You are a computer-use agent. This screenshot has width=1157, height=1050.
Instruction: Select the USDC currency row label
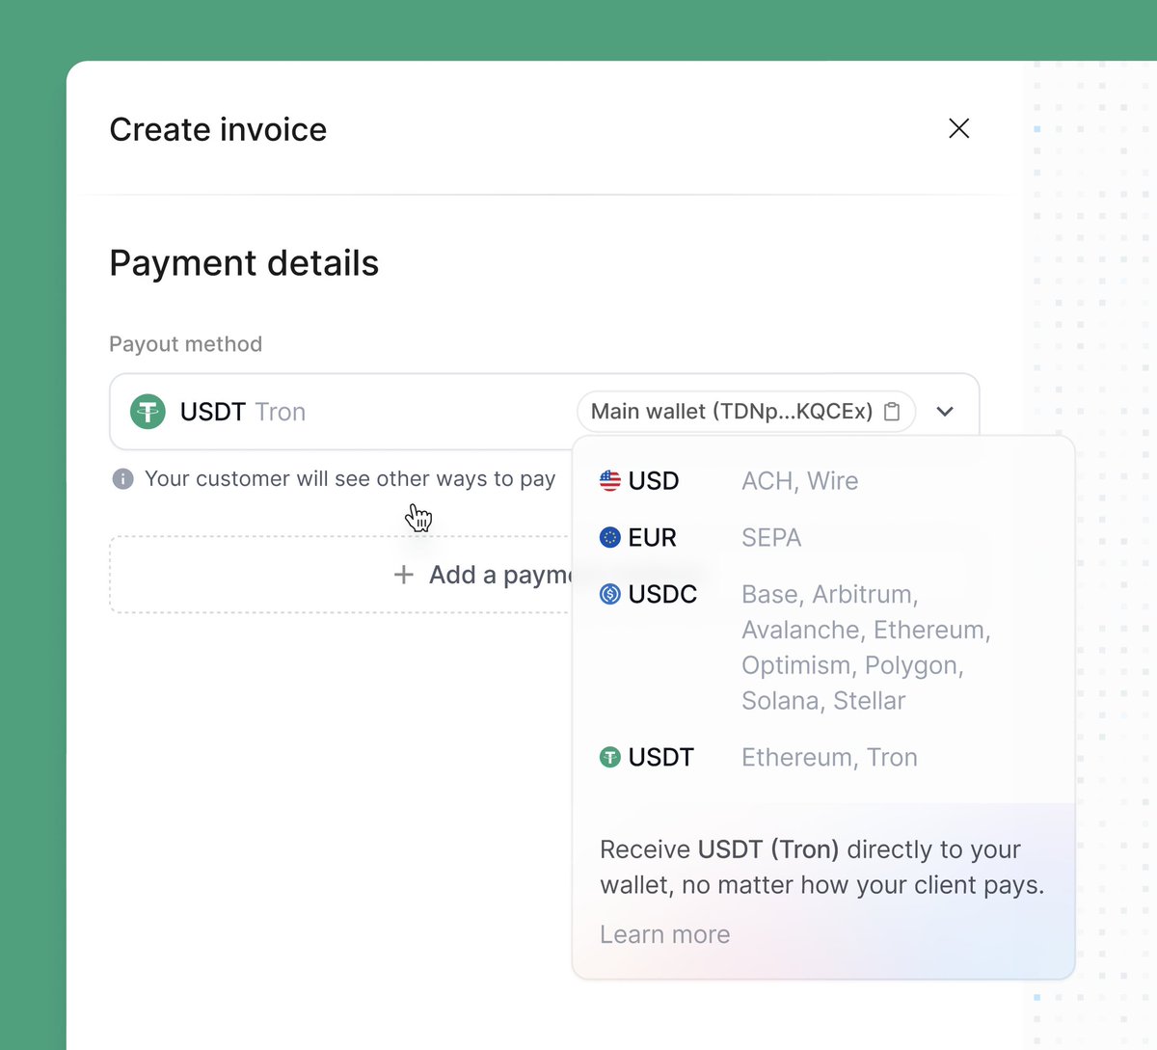(662, 594)
